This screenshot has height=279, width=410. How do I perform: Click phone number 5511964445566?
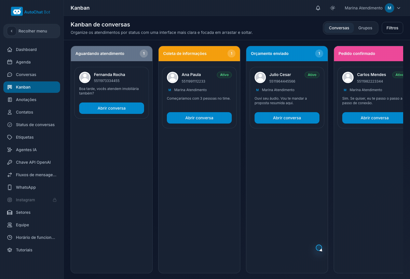(x=282, y=81)
